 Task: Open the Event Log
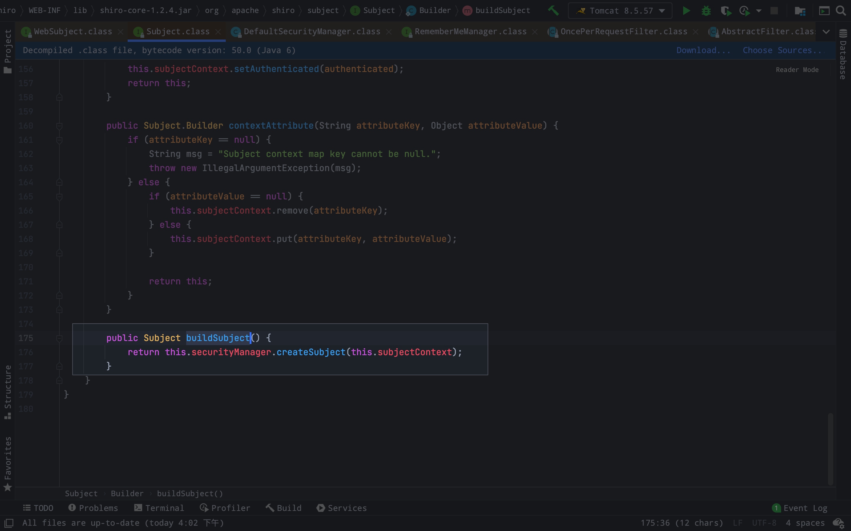[800, 508]
